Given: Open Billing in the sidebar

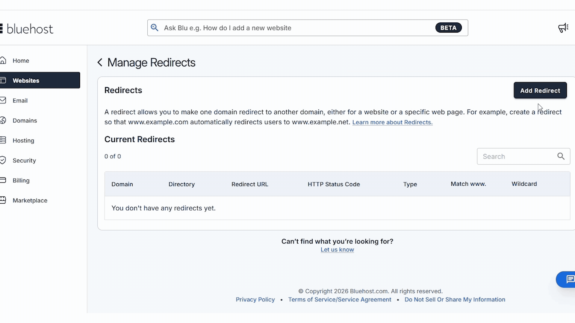Looking at the screenshot, I should pyautogui.click(x=21, y=181).
